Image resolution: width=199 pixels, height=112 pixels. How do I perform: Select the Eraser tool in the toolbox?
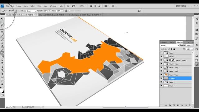(x=2, y=53)
